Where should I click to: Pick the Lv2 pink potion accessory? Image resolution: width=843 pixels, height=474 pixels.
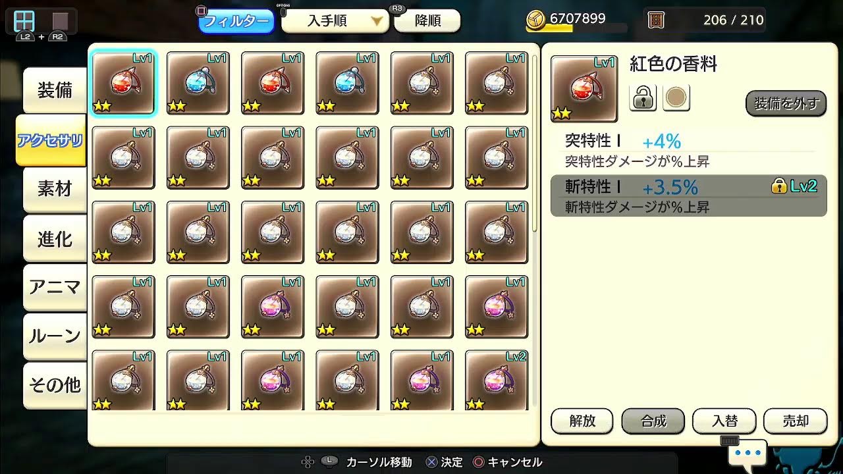click(497, 381)
